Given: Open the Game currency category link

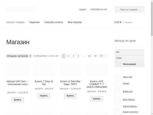Looking at the screenshot, I should click(x=131, y=112).
